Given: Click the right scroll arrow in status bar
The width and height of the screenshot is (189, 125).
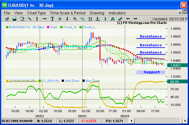Looking at the screenshot, I should tap(185, 121).
